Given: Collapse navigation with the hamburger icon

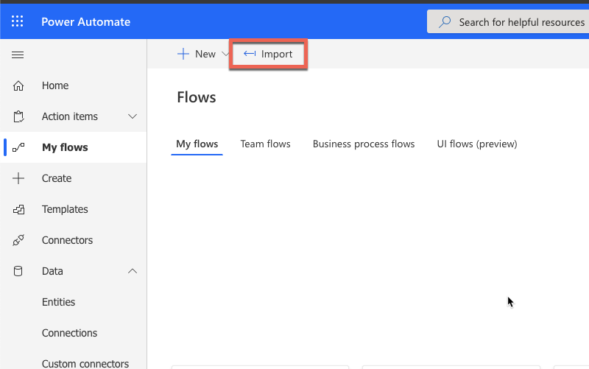Looking at the screenshot, I should 18,55.
